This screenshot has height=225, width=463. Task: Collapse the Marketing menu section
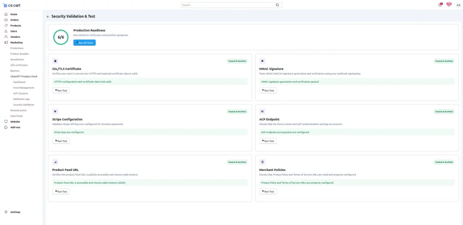pos(17,42)
